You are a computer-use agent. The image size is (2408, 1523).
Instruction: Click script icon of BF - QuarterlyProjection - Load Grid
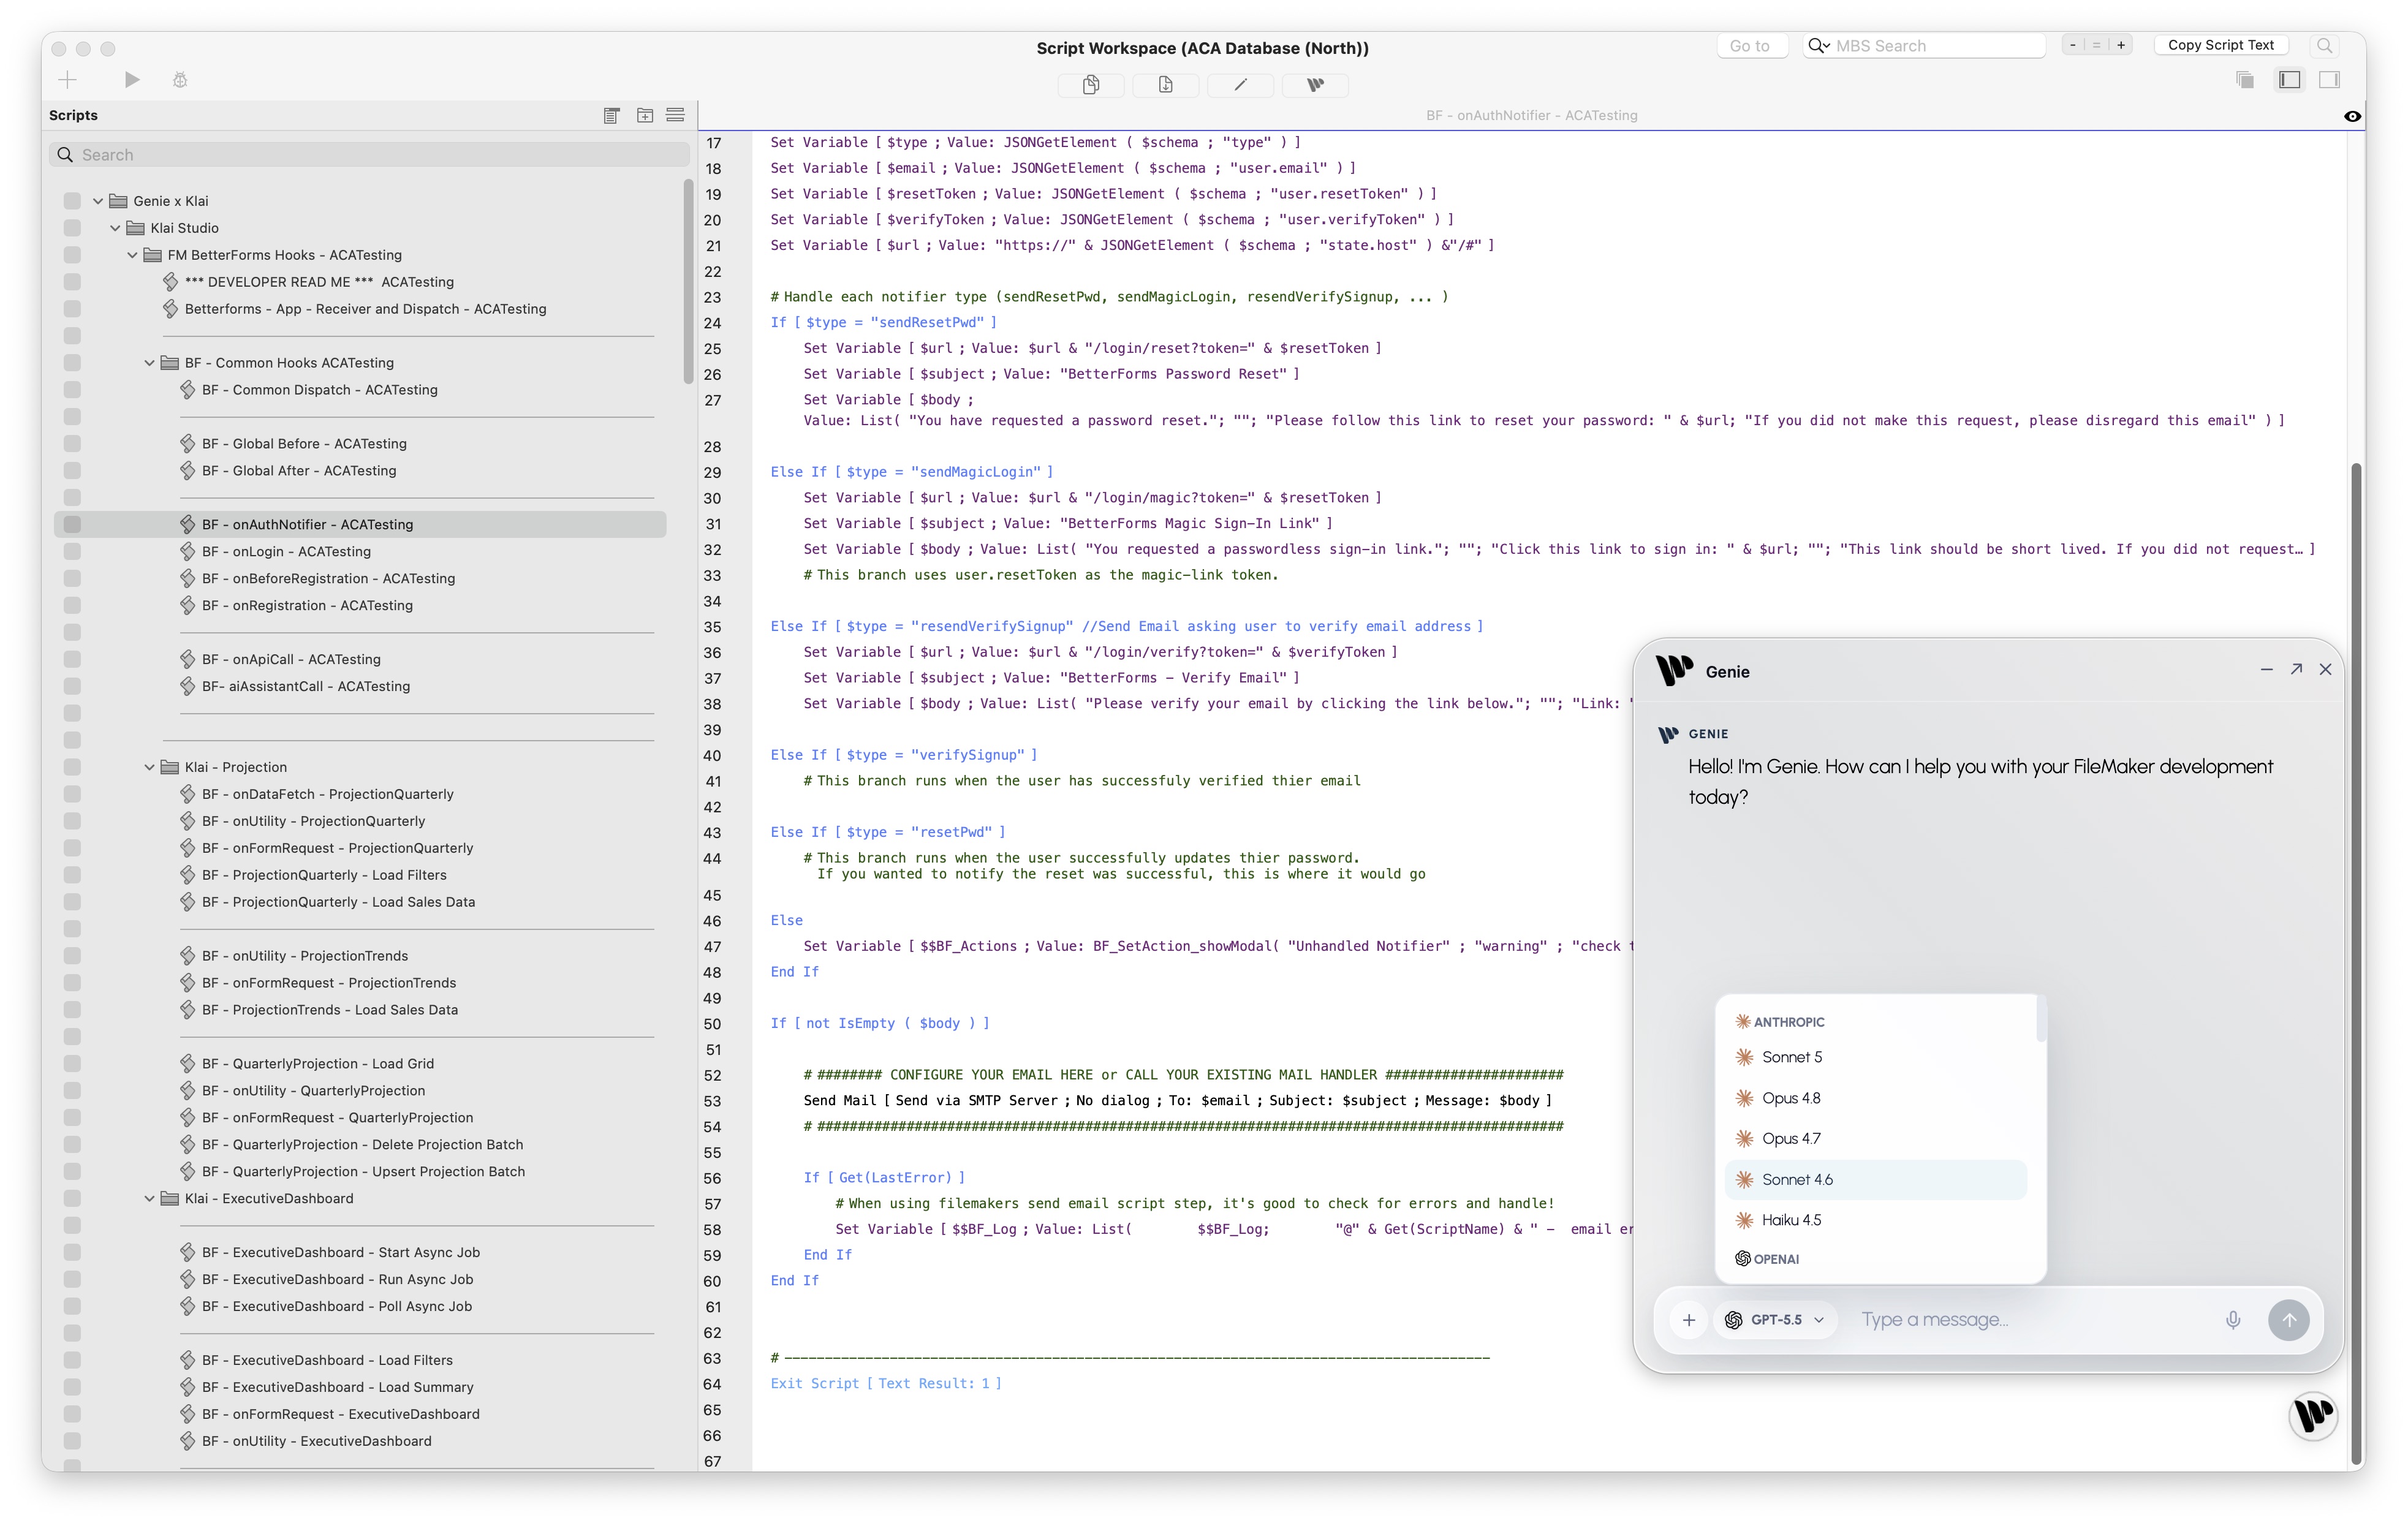click(187, 1063)
